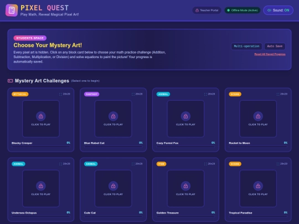Click the lock icon on Tropical Paradise card
Image resolution: width=299 pixels, height=224 pixels.
[x=258, y=186]
